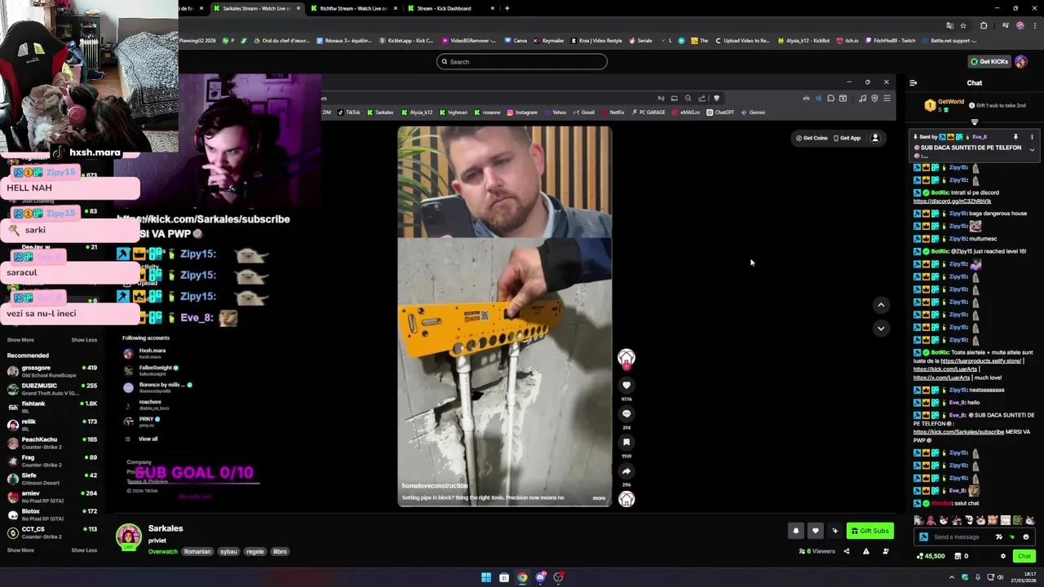Image resolution: width=1044 pixels, height=587 pixels.
Task: Click the Romanian tag under stream title
Action: point(197,551)
